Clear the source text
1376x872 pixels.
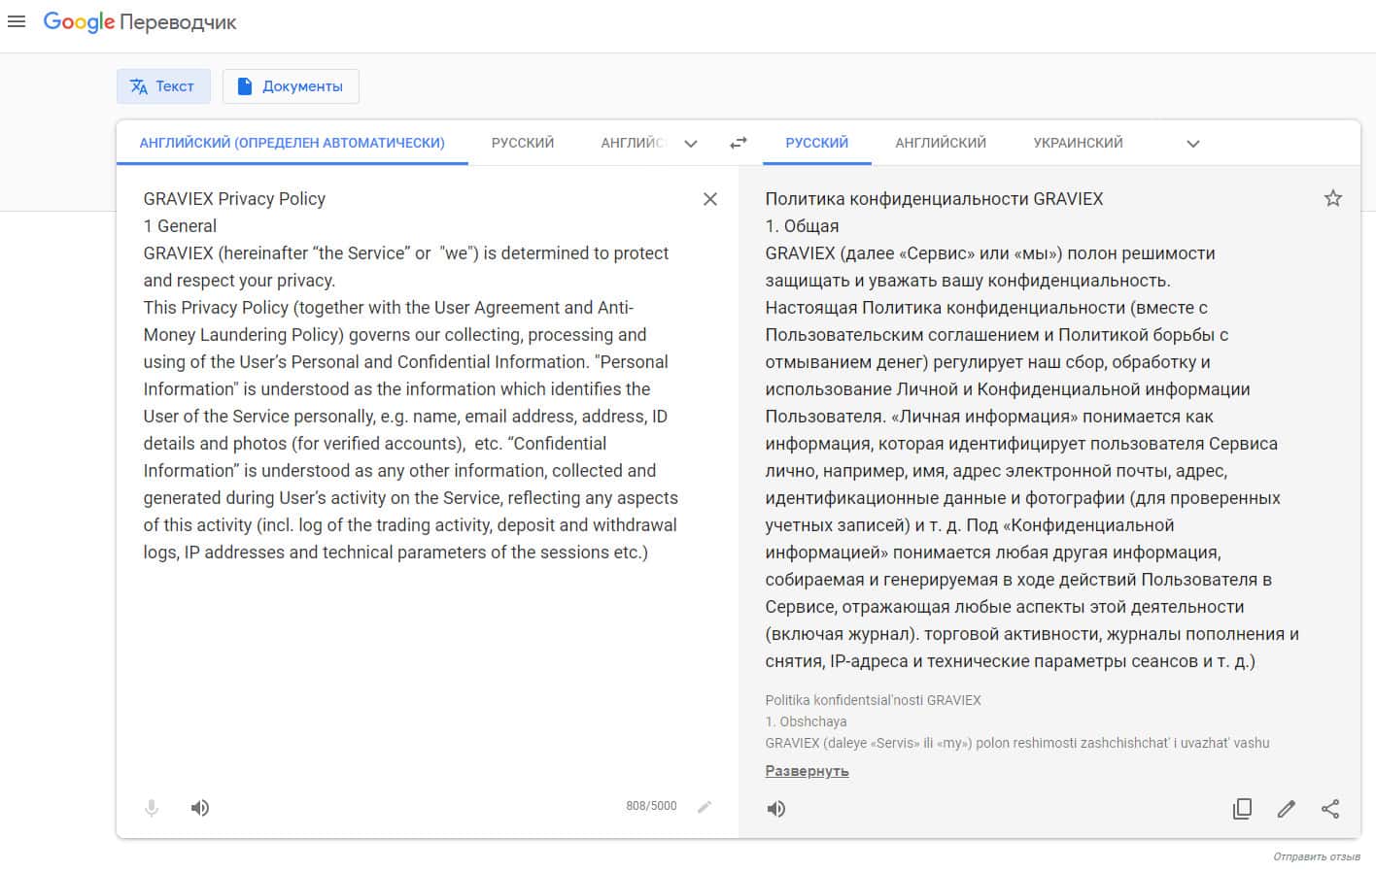pos(710,199)
